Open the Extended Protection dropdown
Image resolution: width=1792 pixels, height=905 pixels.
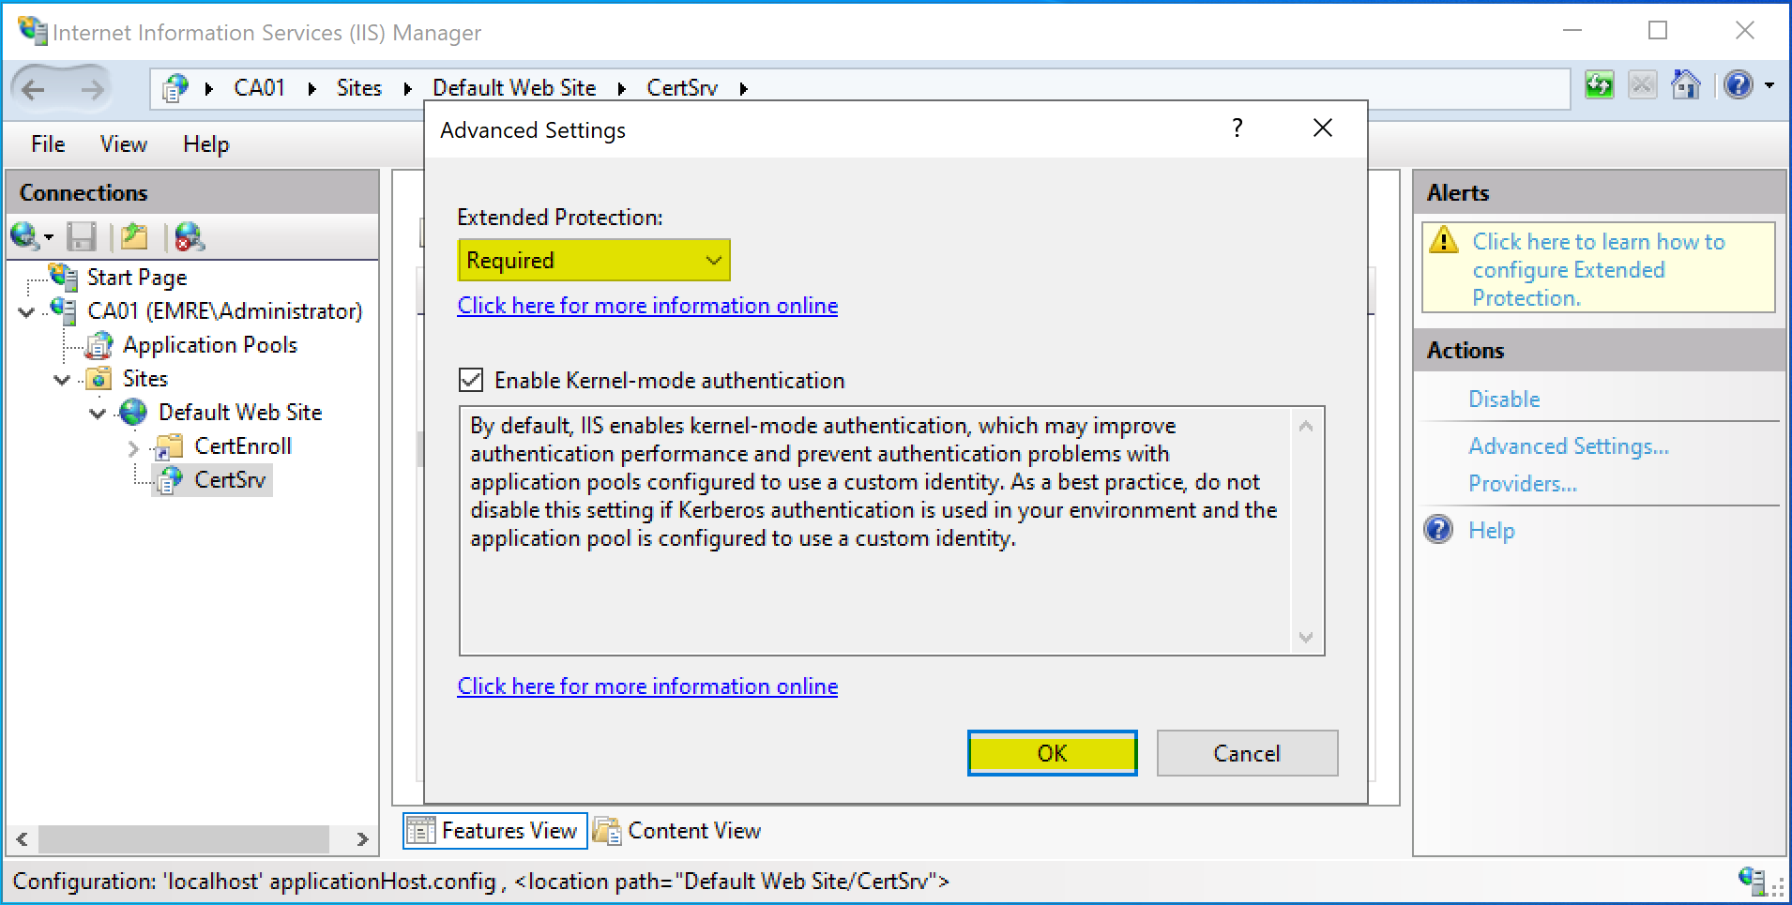(593, 260)
